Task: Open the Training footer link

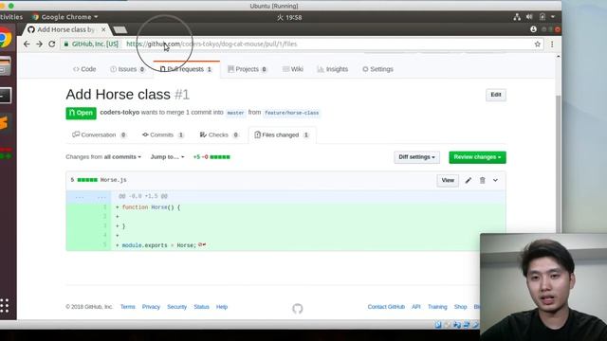Action: [437, 307]
